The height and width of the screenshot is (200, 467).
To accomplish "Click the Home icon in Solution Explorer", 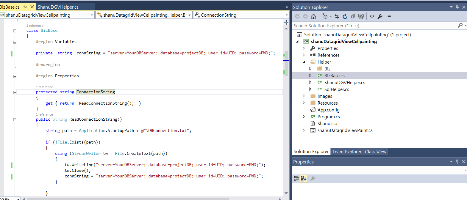I will (313, 16).
